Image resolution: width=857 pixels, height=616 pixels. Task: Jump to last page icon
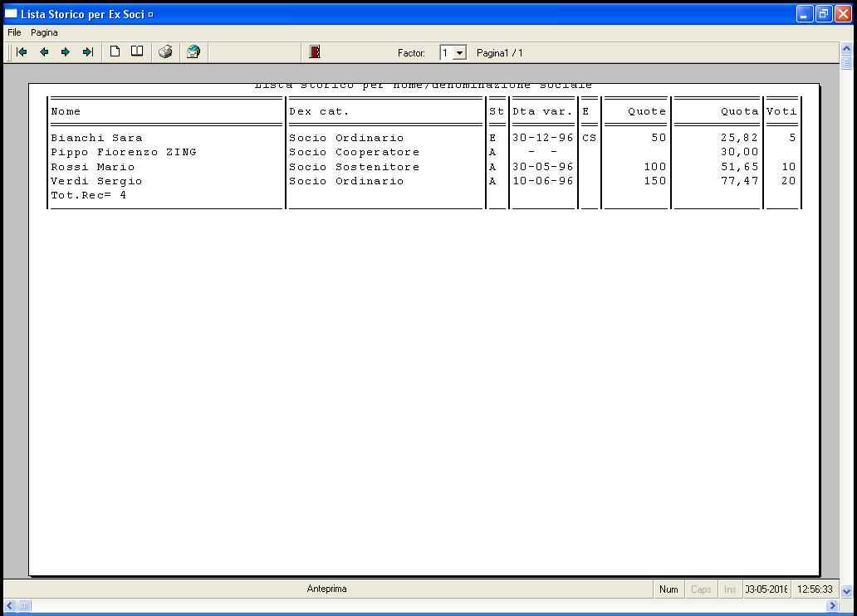coord(88,52)
